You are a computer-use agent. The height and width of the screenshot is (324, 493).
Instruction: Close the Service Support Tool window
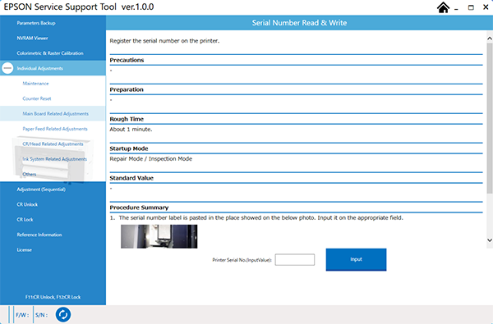click(486, 7)
